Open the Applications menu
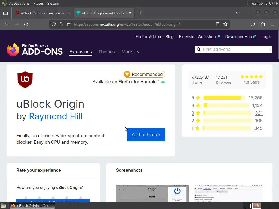279x209 pixels. (x=19, y=3)
